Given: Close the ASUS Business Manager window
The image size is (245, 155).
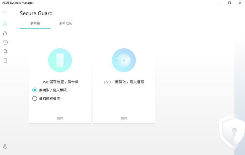Looking at the screenshot, I should tap(240, 3).
